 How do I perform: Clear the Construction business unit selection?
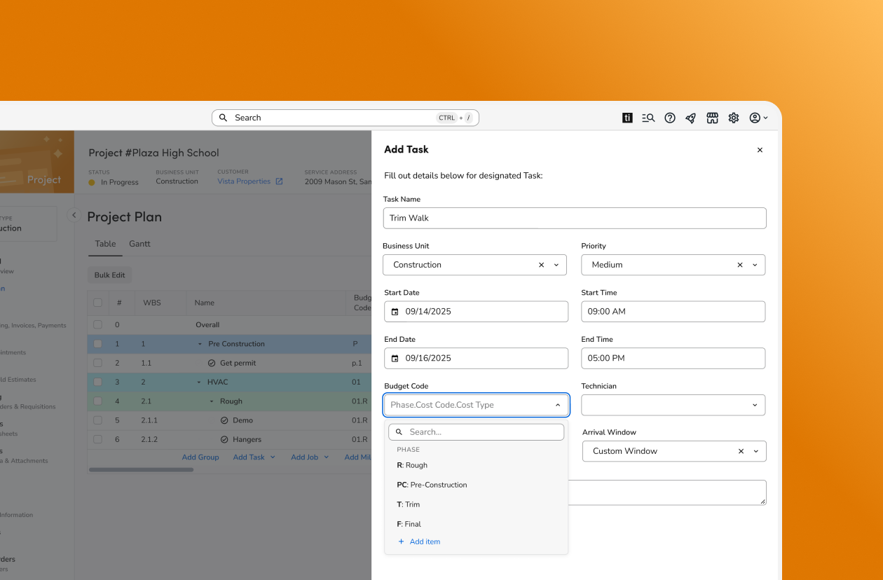pos(541,265)
